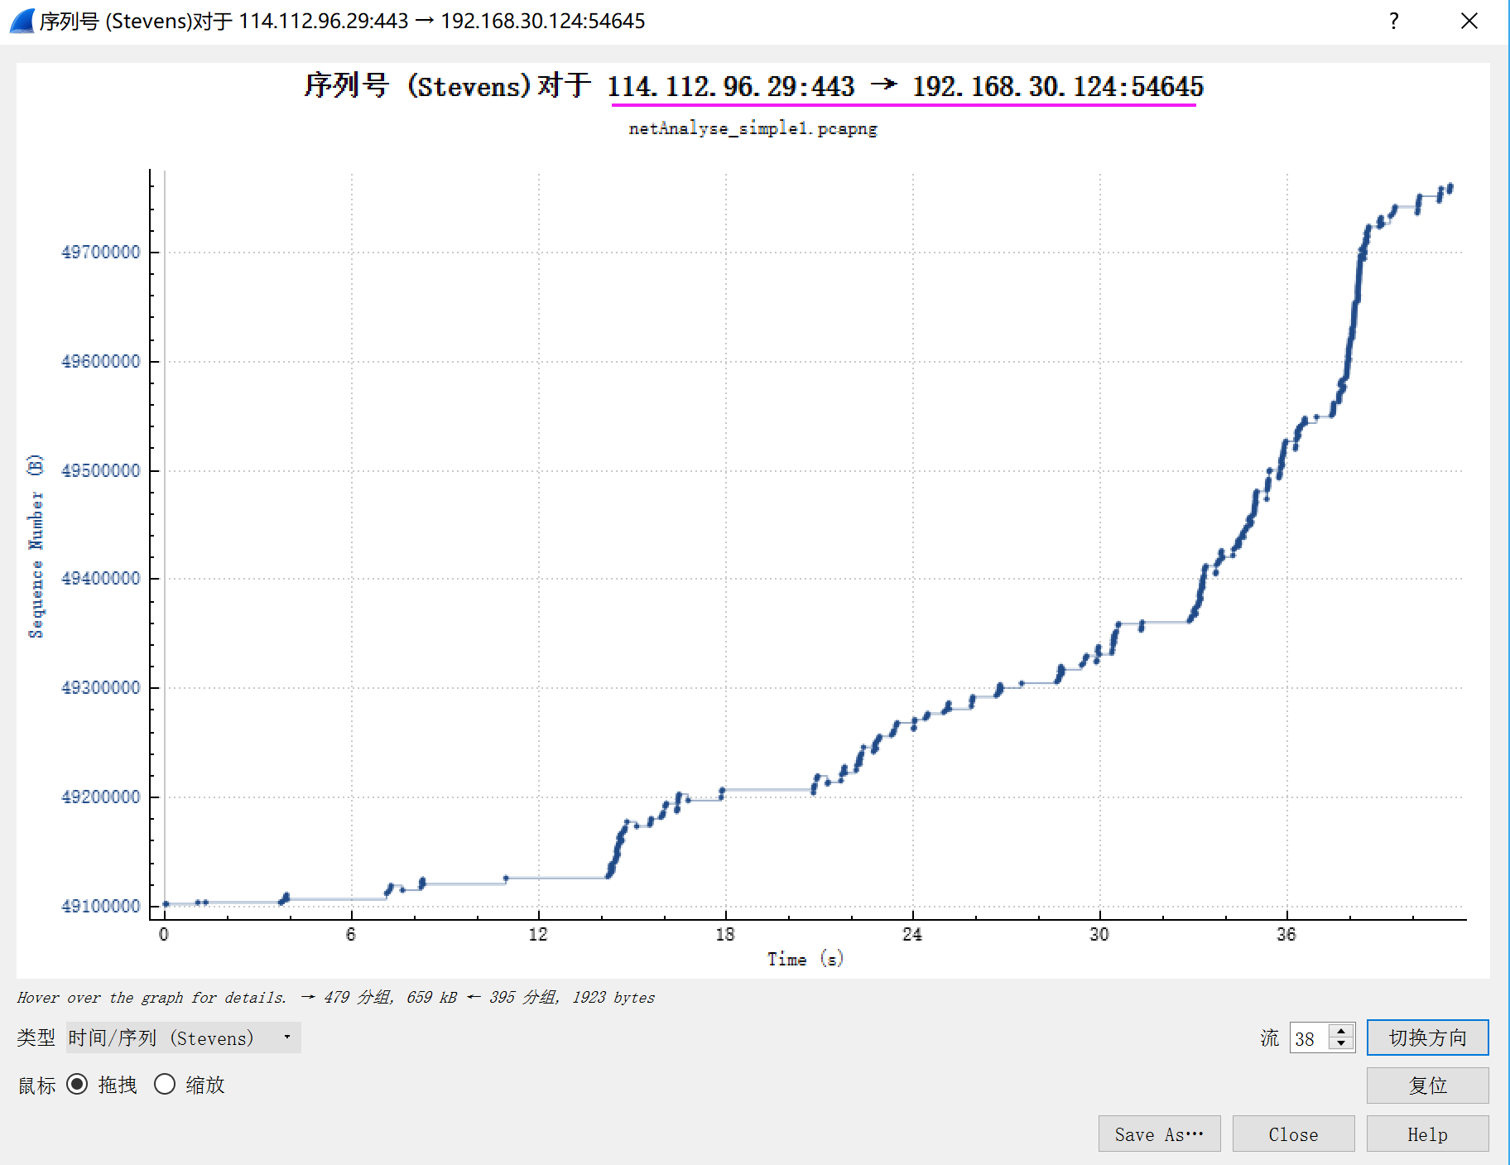Viewport: 1510px width, 1165px height.
Task: Increase the stream number with up arrow
Action: (1342, 1031)
